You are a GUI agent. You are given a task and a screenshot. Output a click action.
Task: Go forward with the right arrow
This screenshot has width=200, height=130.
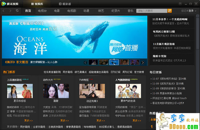(10, 11)
